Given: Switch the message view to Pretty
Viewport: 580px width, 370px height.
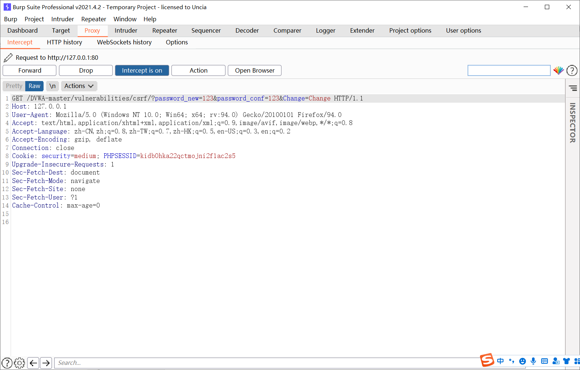Looking at the screenshot, I should [x=14, y=86].
